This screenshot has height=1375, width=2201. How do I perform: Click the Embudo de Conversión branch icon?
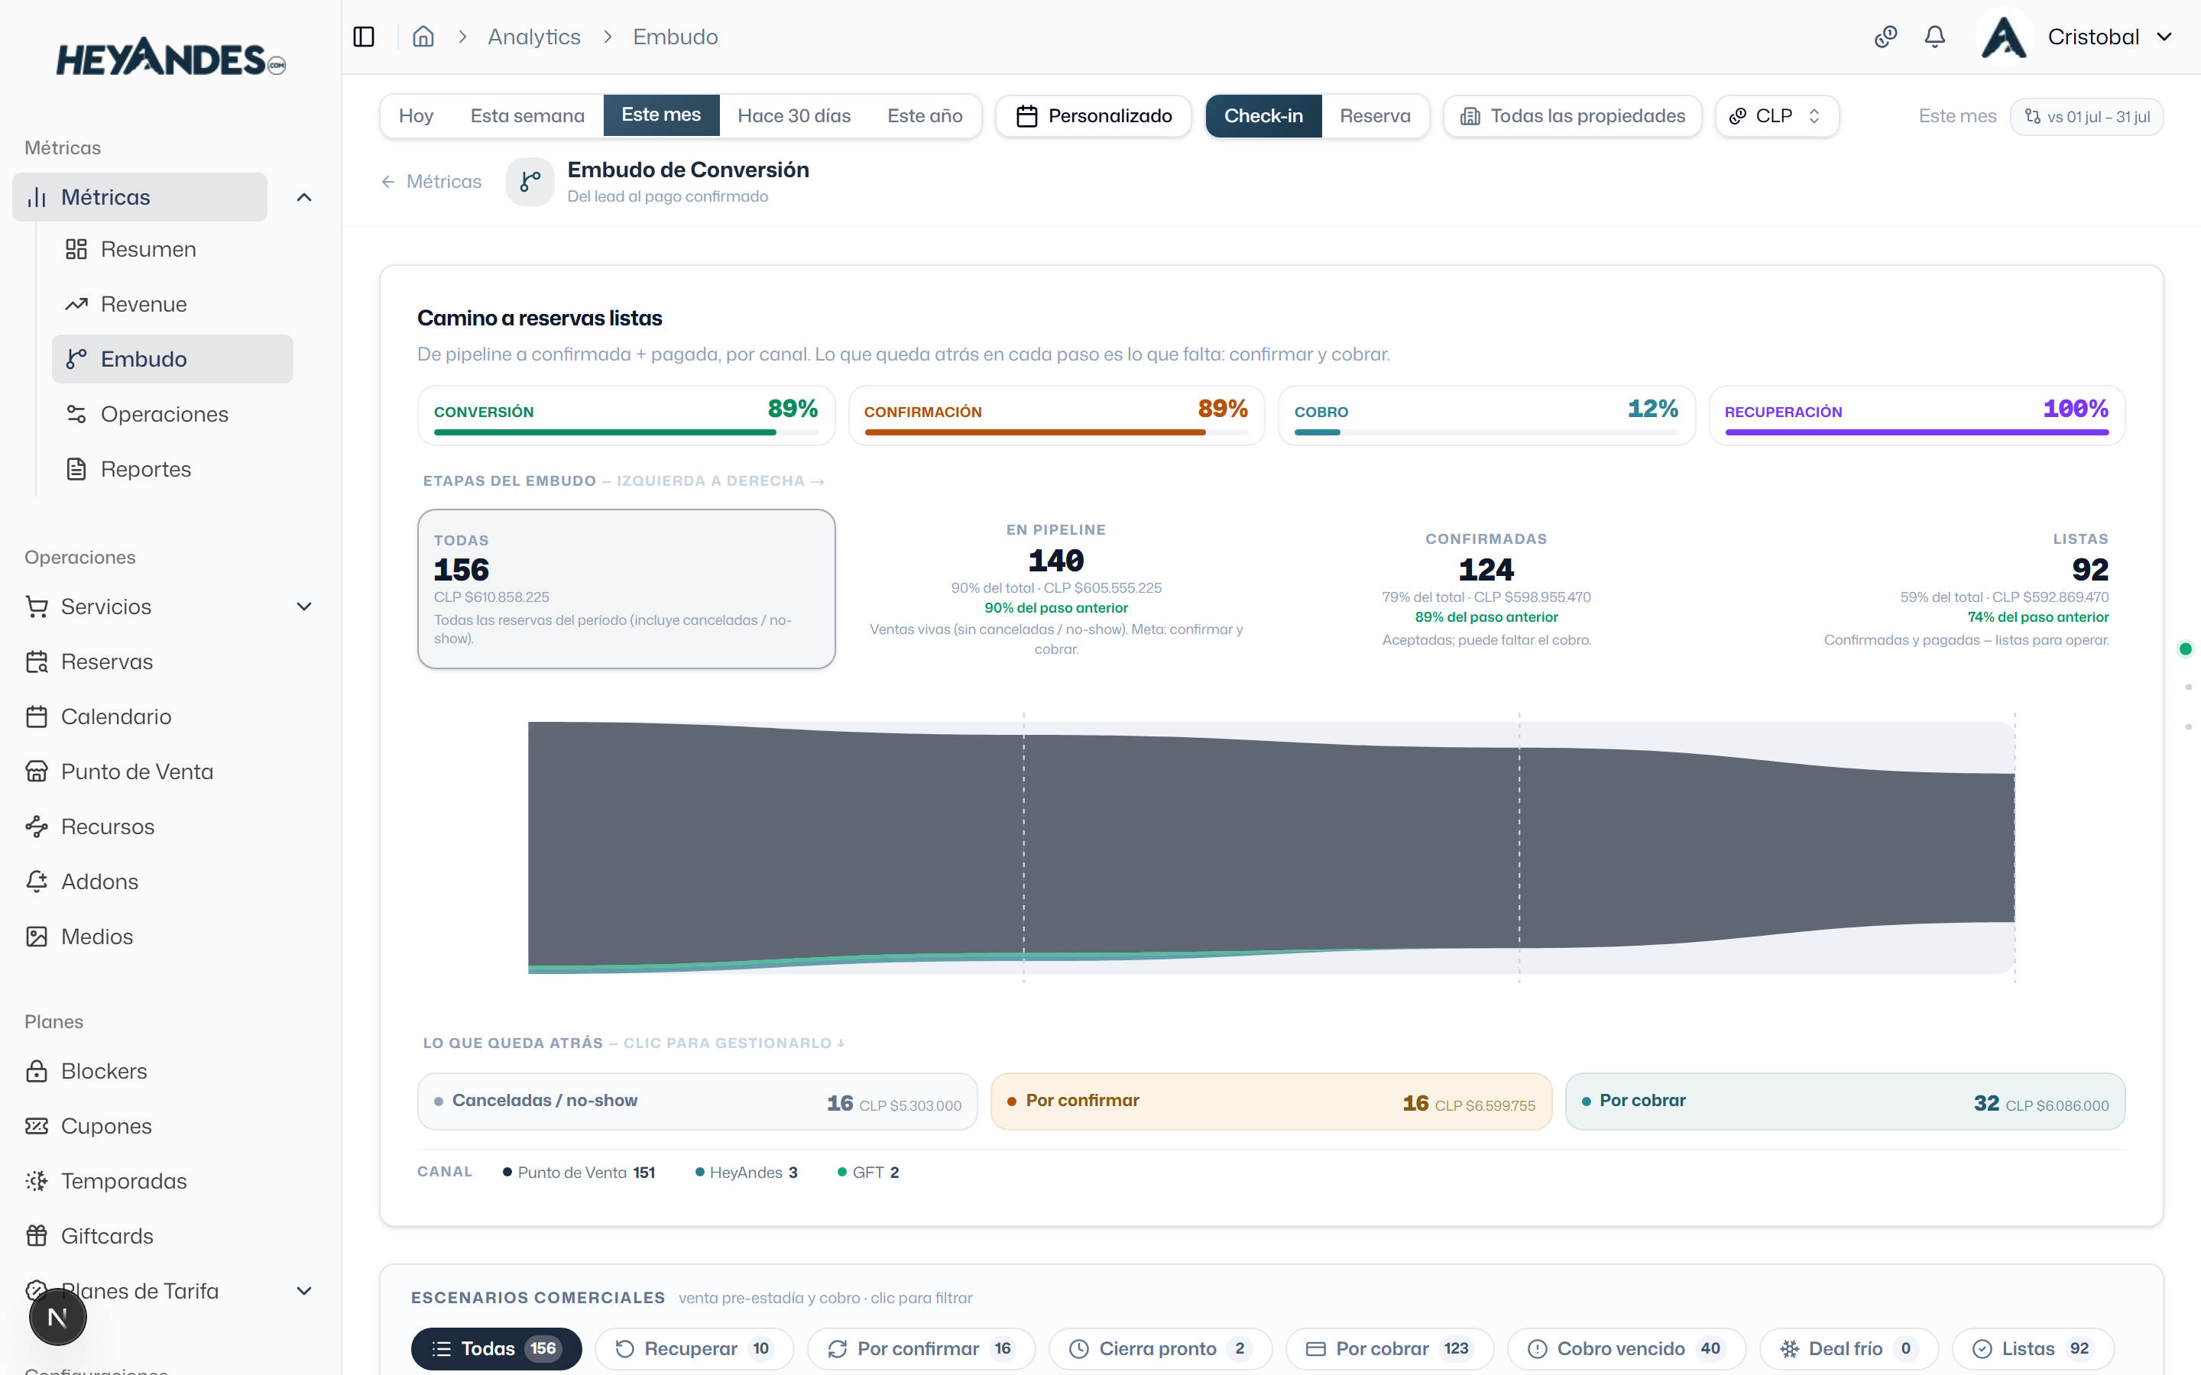[x=530, y=182]
